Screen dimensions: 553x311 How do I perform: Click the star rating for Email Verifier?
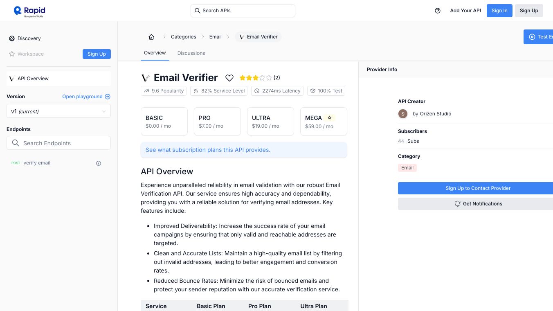255,78
